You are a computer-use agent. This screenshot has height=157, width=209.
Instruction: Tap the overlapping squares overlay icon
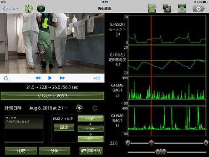(167, 9)
